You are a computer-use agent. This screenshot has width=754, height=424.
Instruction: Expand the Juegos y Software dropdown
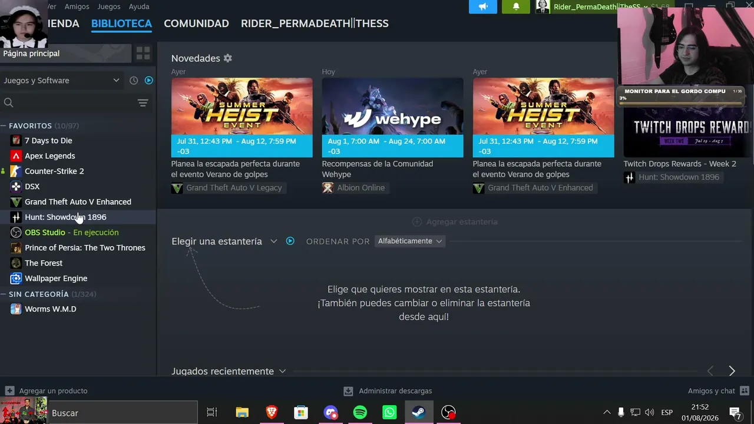click(61, 81)
